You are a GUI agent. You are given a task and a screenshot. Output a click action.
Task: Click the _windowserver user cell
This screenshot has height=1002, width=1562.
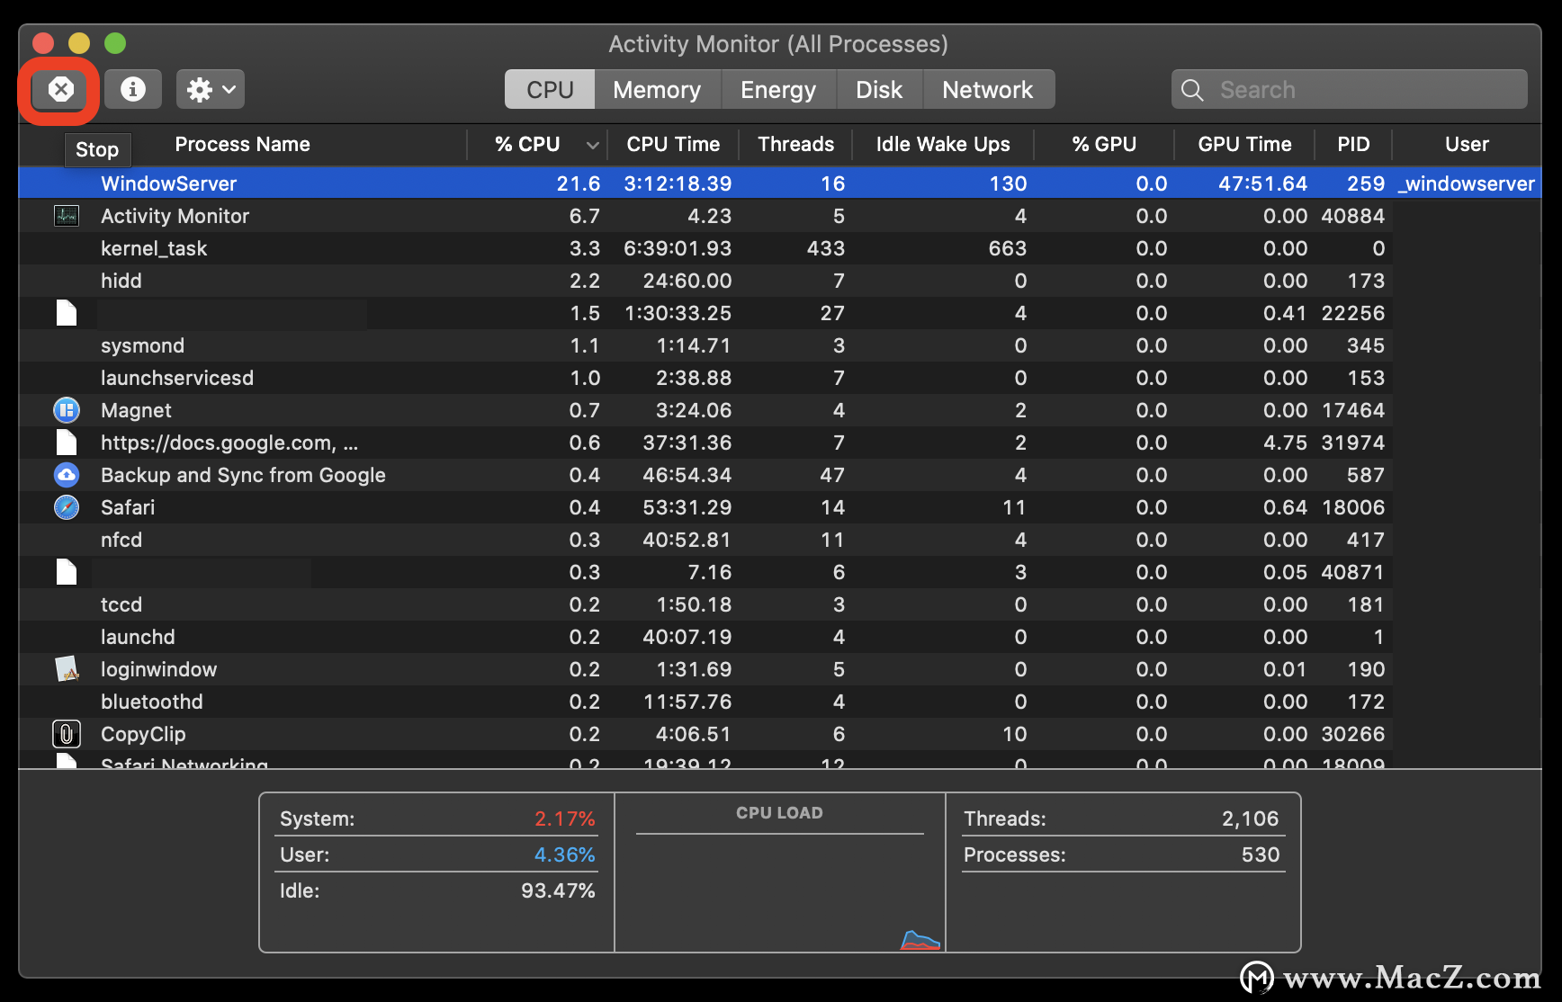click(1467, 183)
